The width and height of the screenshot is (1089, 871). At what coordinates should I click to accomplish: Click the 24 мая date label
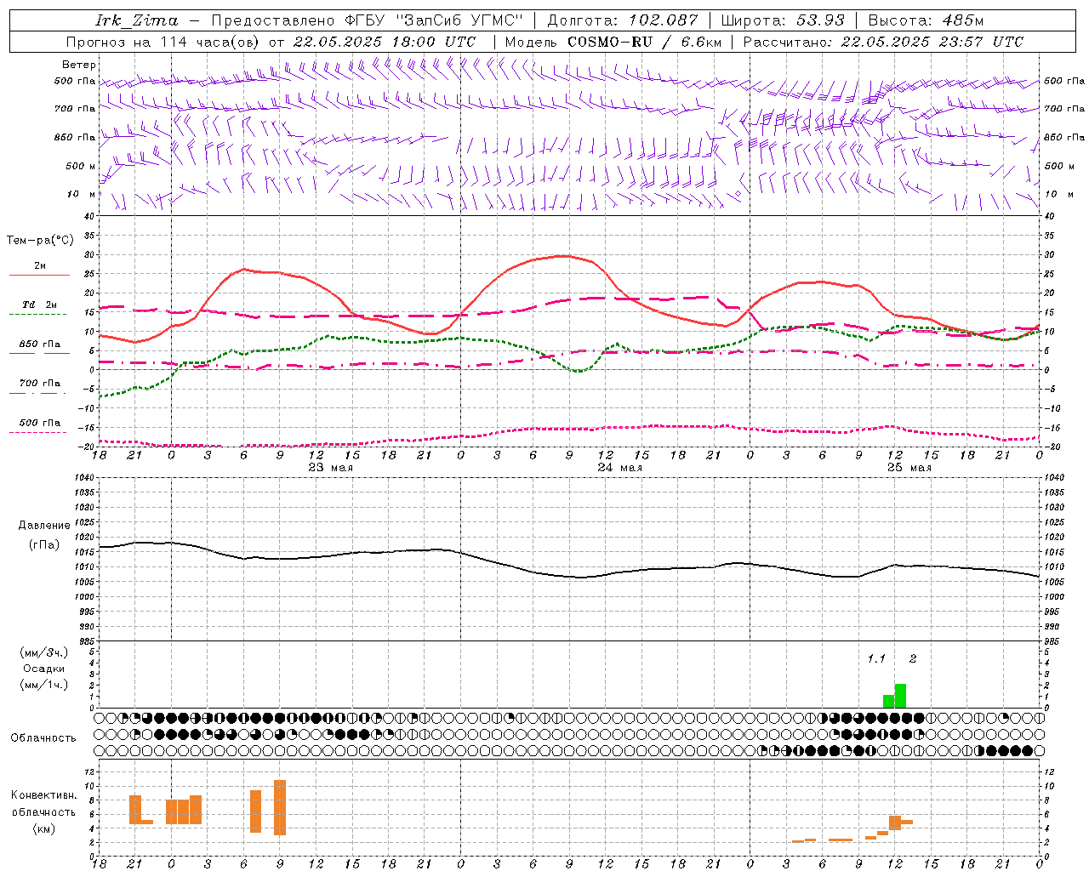619,468
